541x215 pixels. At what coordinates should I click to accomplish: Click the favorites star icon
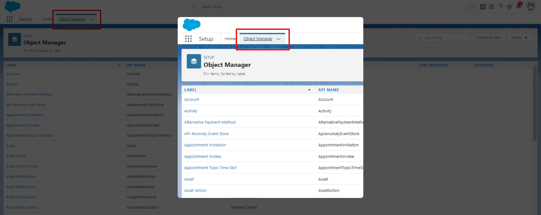coord(467,7)
